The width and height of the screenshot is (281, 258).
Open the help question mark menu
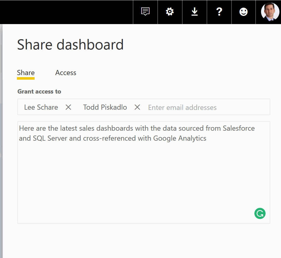coord(219,12)
